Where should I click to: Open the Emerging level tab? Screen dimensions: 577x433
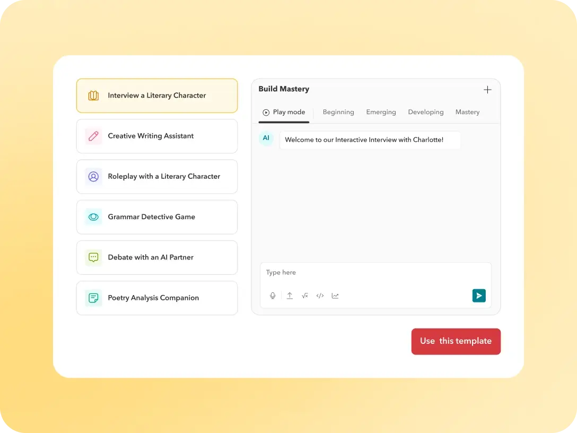pos(381,112)
